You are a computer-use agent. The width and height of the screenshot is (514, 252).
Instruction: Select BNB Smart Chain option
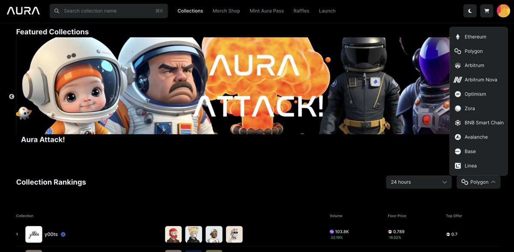pos(478,123)
